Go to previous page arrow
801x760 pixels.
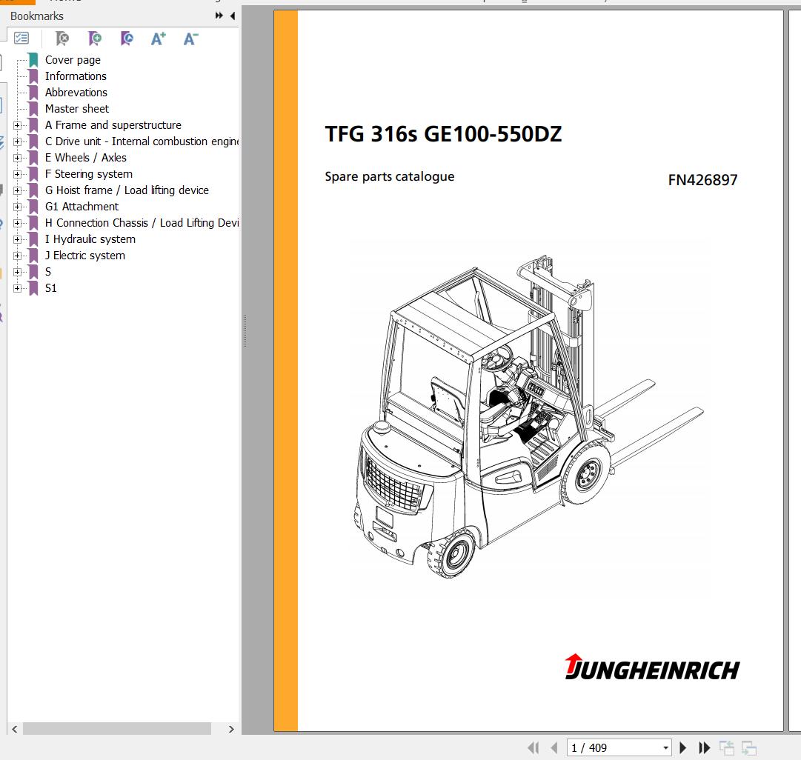[x=554, y=747]
